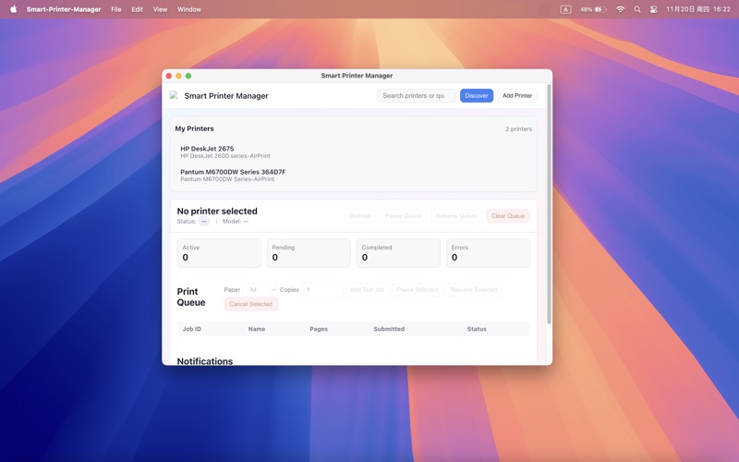Open the File menu
Screen dimensions: 739x462
(115, 9)
